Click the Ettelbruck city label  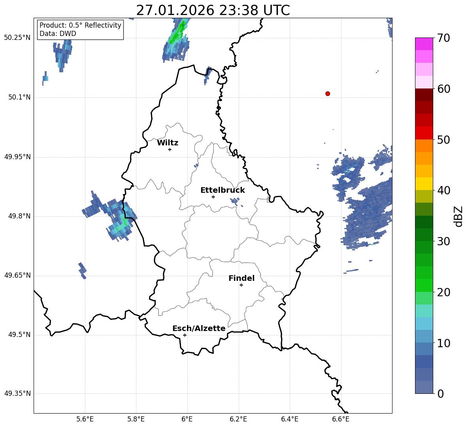223,190
